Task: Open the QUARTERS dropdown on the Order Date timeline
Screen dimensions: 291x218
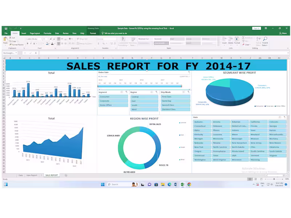Action: pyautogui.click(x=184, y=76)
